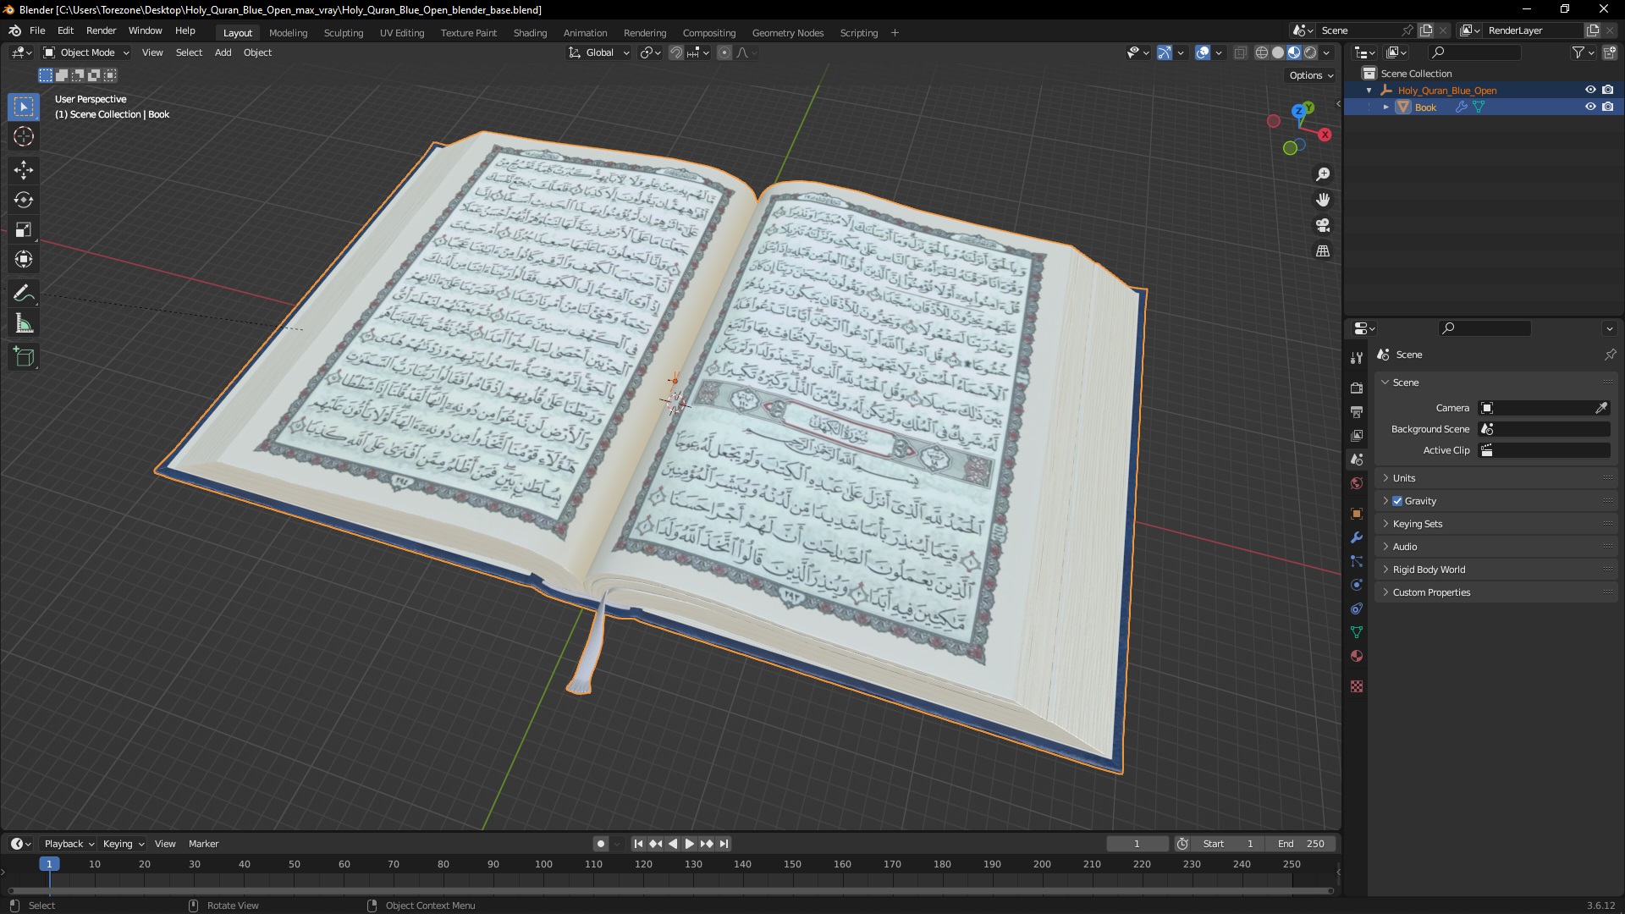Image resolution: width=1625 pixels, height=914 pixels.
Task: Activate the Cursor tool
Action: click(x=24, y=136)
